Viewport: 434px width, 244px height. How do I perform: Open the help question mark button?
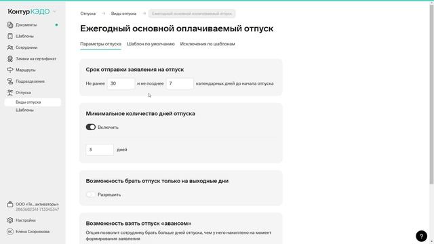tap(421, 236)
